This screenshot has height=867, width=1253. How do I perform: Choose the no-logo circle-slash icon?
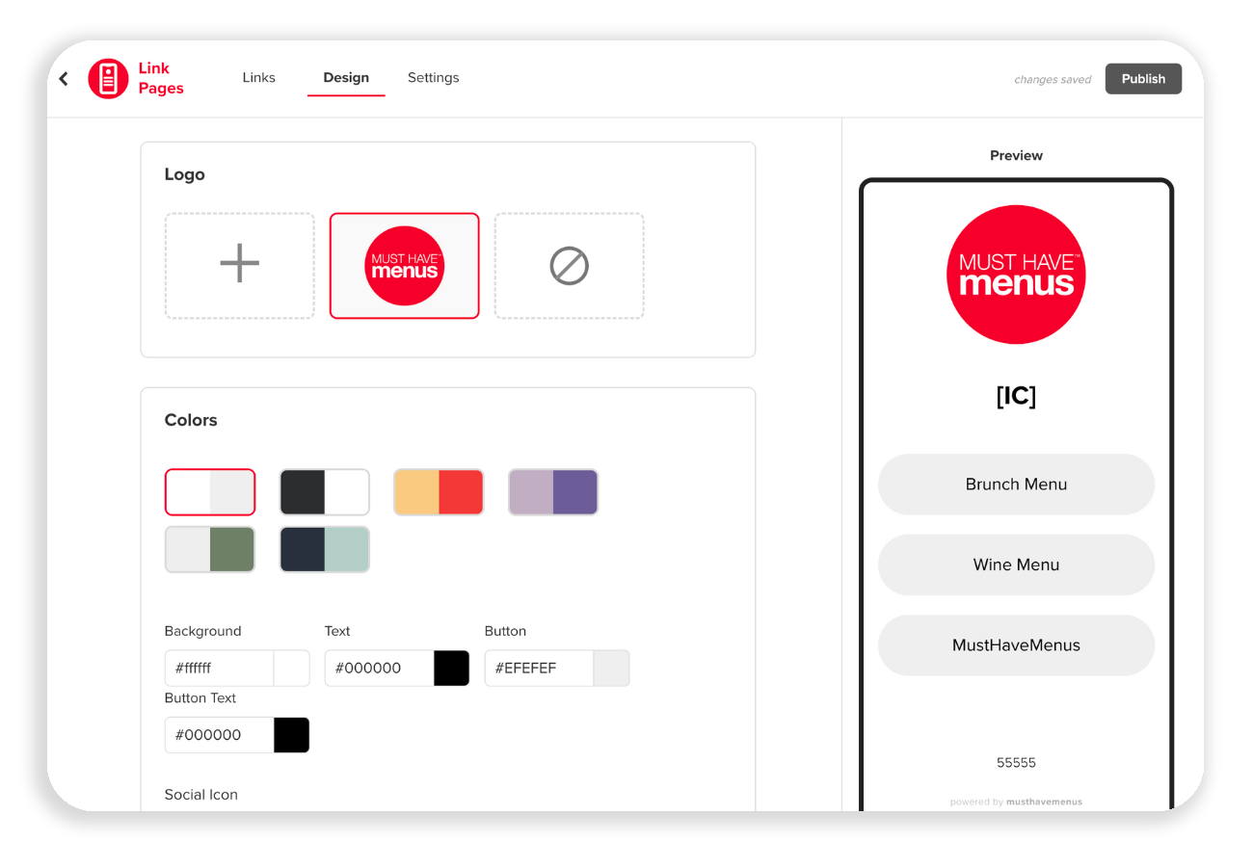tap(570, 266)
